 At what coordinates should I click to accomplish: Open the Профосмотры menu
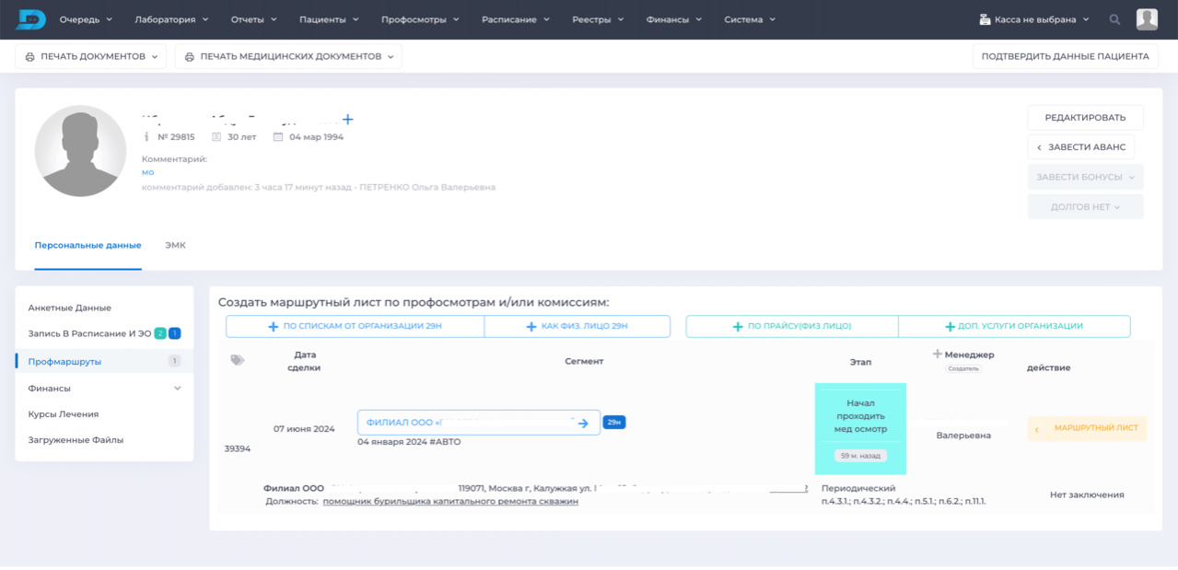pyautogui.click(x=420, y=19)
